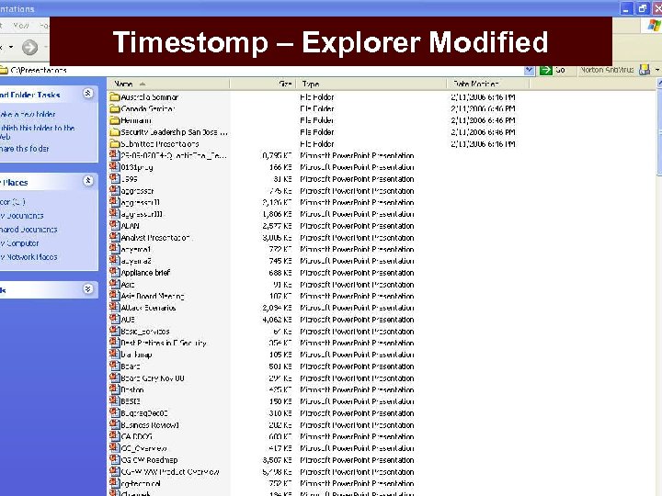
Task: Expand the Details panel
Action: 88,289
